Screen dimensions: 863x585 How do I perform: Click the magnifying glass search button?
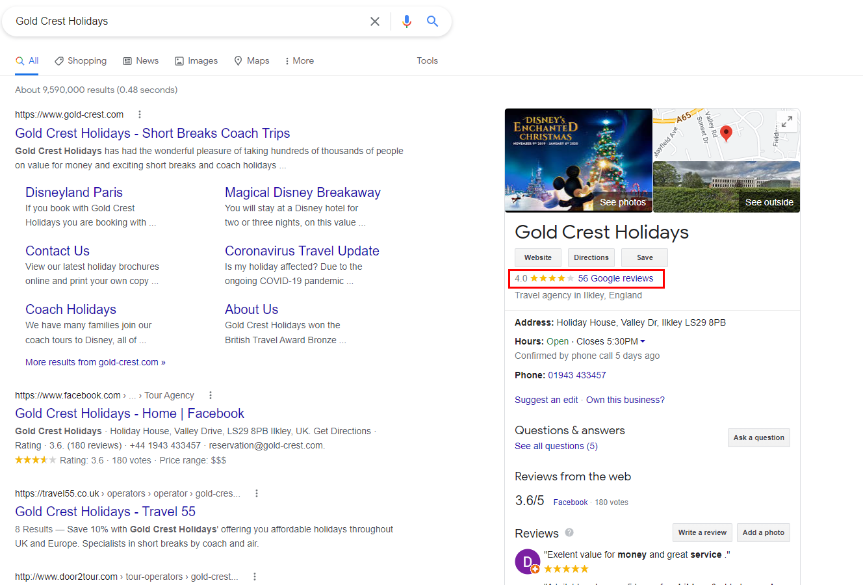click(432, 21)
